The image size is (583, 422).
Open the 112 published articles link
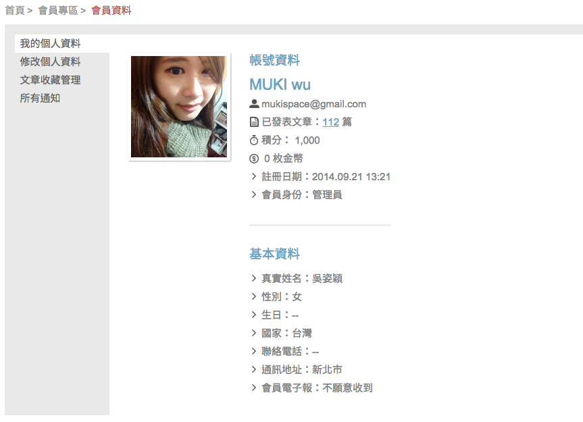330,122
